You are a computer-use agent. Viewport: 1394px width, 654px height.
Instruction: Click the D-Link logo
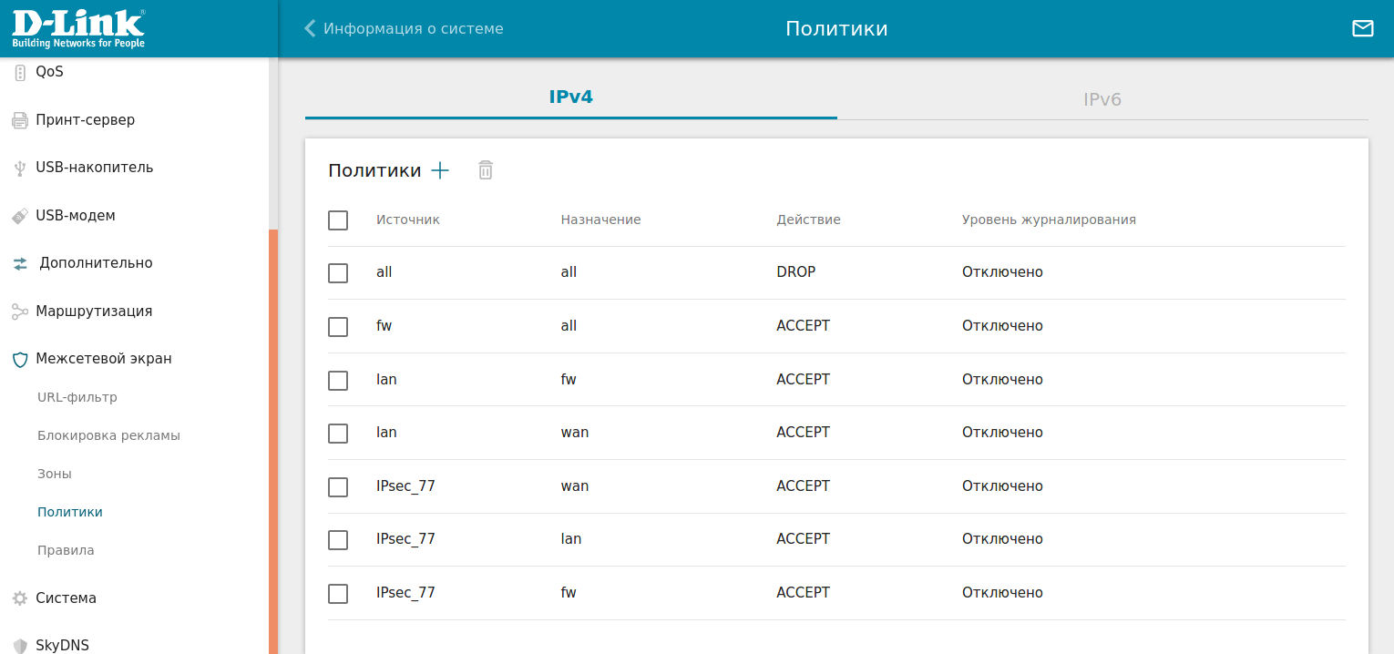coord(78,29)
